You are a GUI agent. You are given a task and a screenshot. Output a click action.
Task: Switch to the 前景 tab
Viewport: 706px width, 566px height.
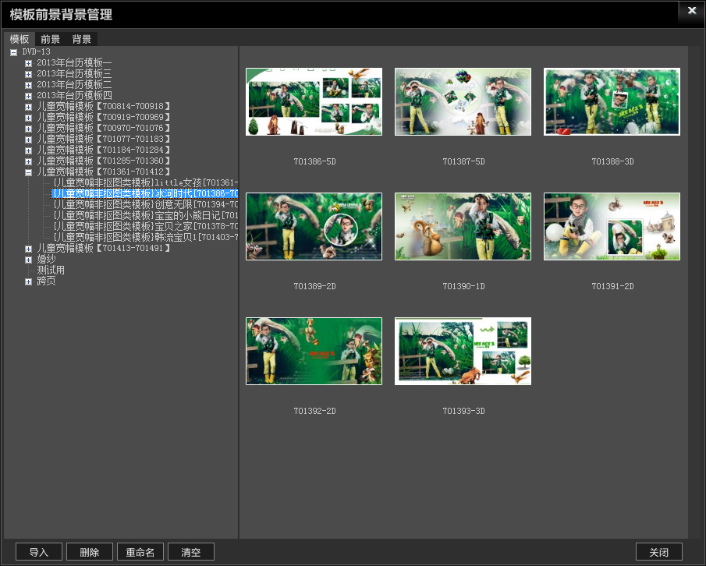51,39
